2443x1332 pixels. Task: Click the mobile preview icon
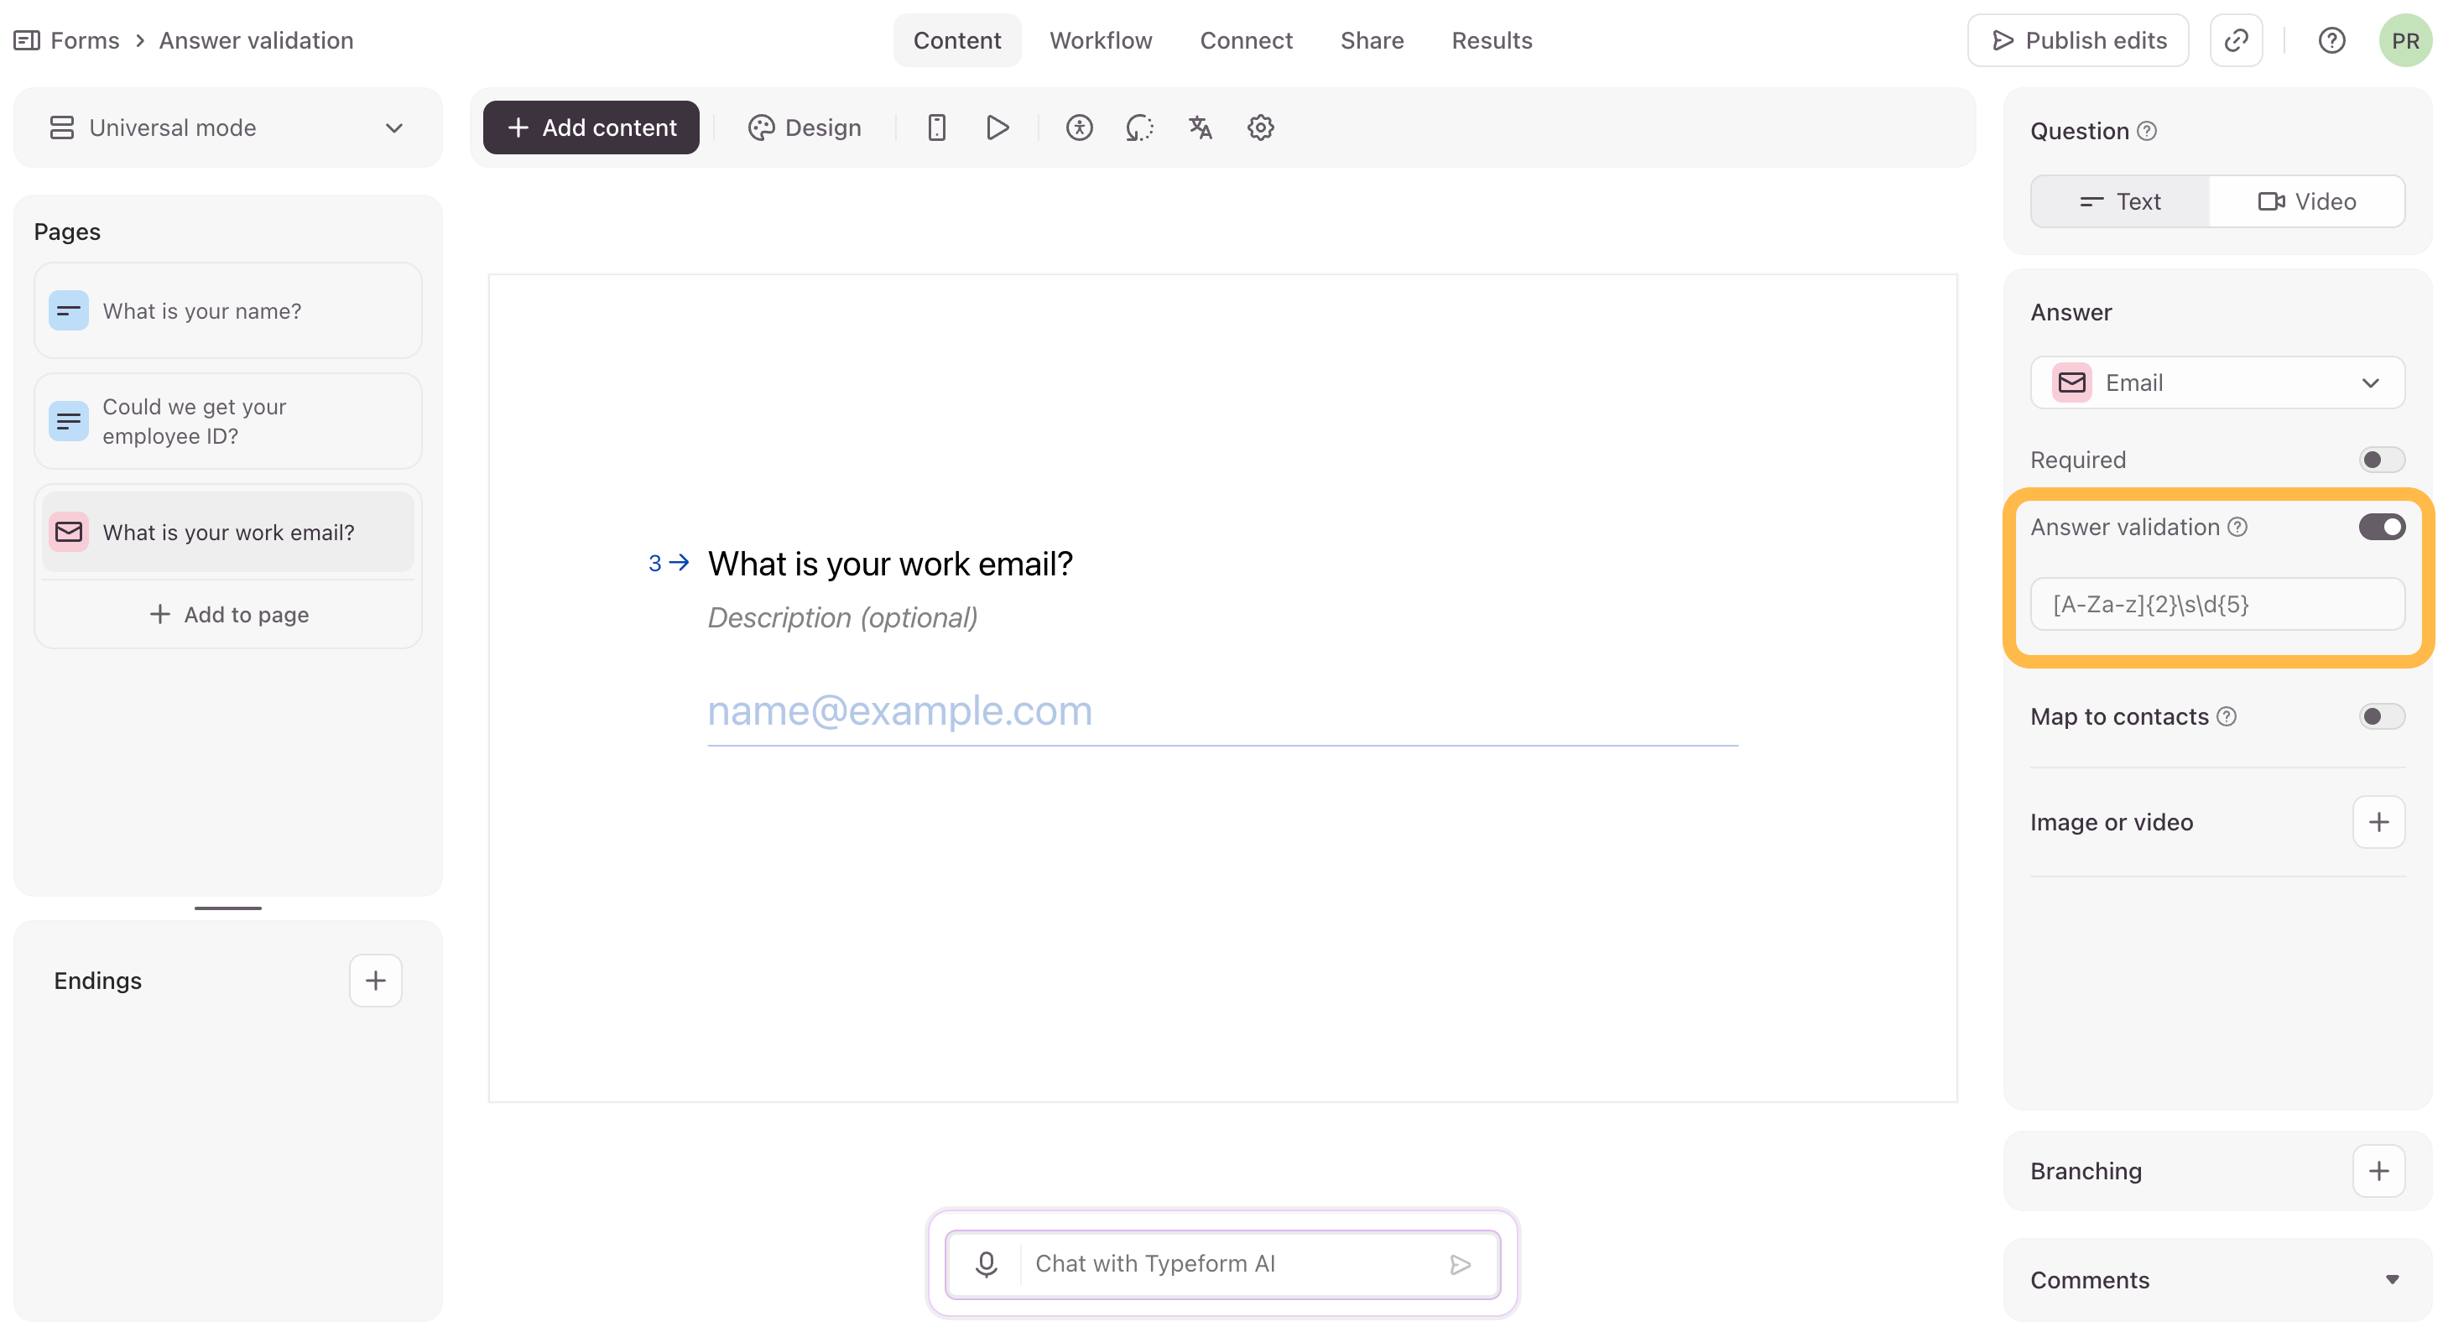click(936, 127)
